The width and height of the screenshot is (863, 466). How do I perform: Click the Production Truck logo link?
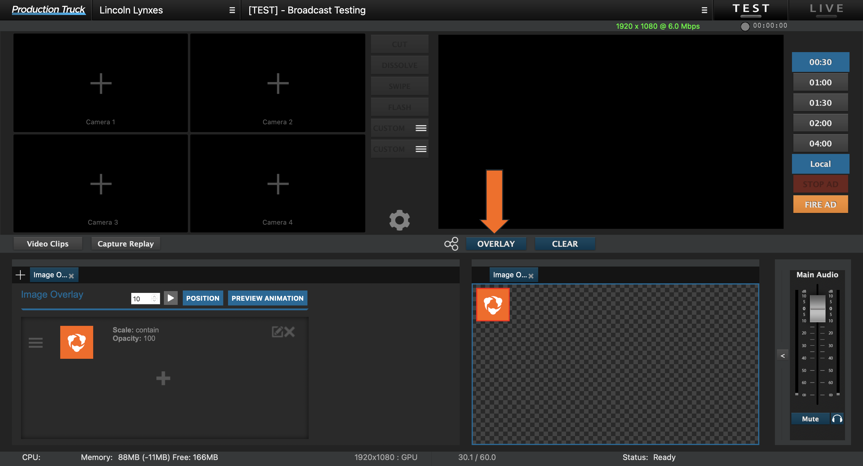pos(49,10)
